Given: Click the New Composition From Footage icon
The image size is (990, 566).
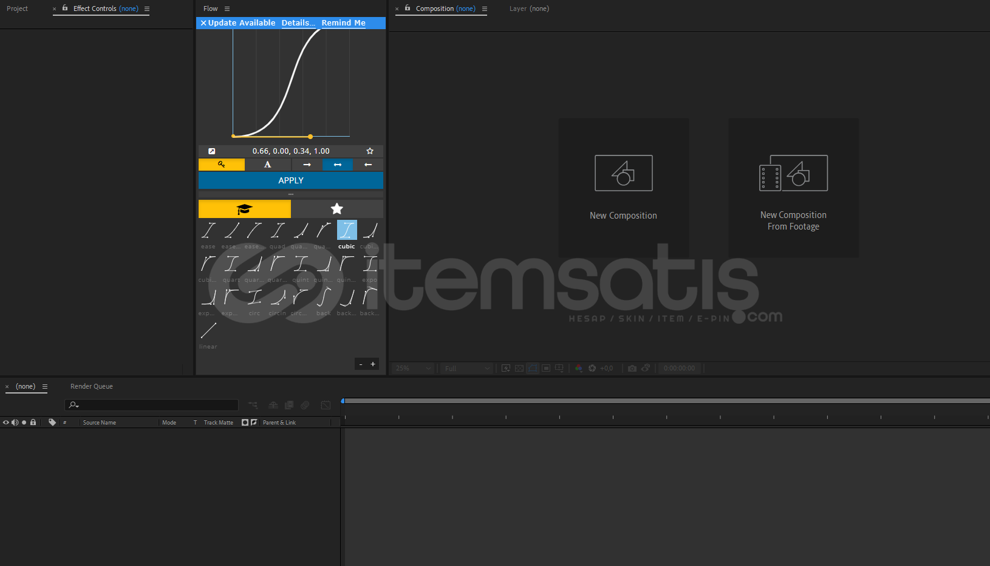Looking at the screenshot, I should 793,173.
